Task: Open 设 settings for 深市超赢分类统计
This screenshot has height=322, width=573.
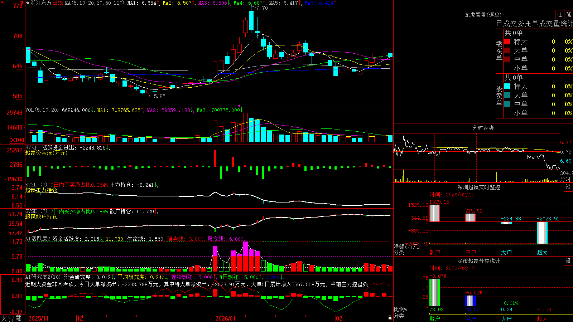Action: pos(568,261)
